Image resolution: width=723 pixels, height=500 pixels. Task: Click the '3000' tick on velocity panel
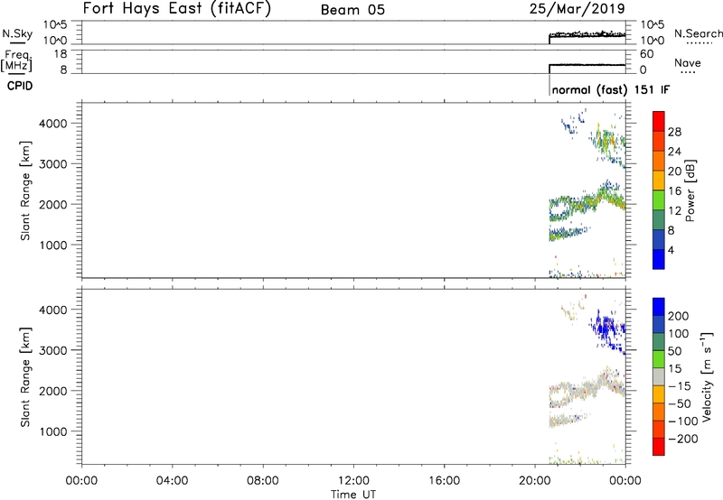click(x=53, y=350)
